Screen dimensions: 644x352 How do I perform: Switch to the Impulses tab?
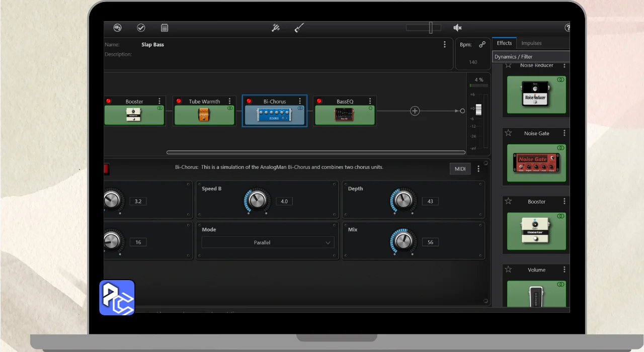tap(531, 43)
